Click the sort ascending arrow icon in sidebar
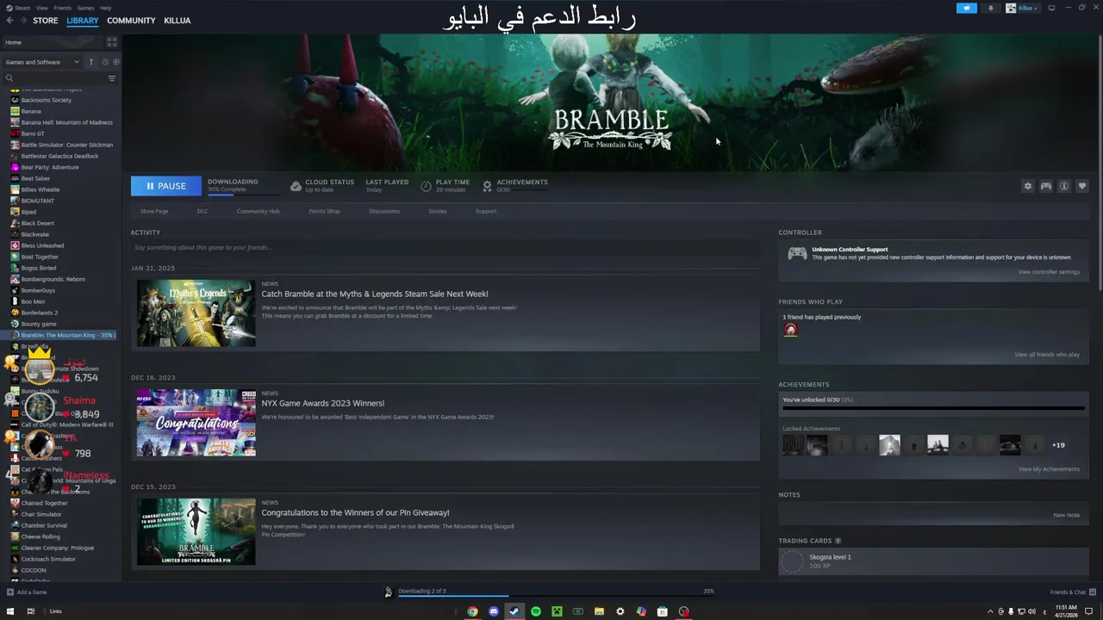1103x620 pixels. [x=91, y=62]
